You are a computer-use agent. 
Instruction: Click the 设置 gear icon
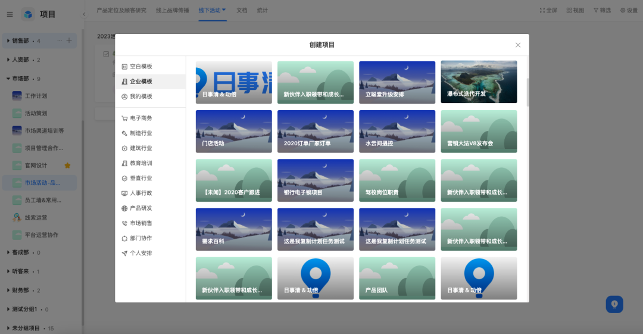tap(623, 10)
